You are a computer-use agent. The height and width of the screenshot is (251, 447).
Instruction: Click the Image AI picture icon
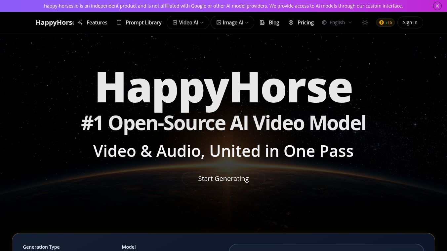(219, 22)
